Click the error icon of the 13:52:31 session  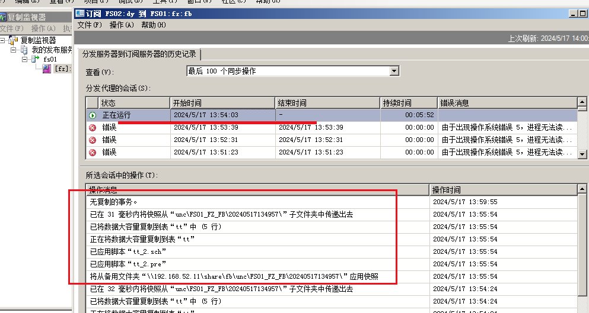pyautogui.click(x=93, y=140)
